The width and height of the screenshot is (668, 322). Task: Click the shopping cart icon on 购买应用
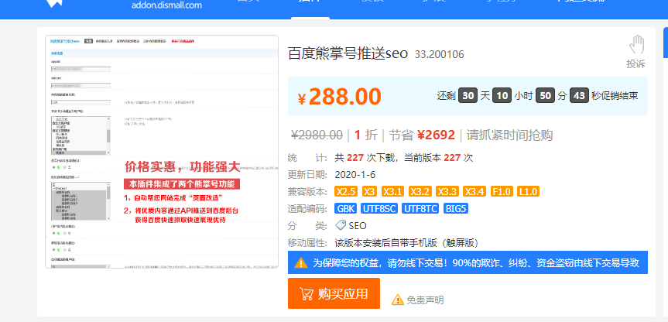(x=307, y=293)
